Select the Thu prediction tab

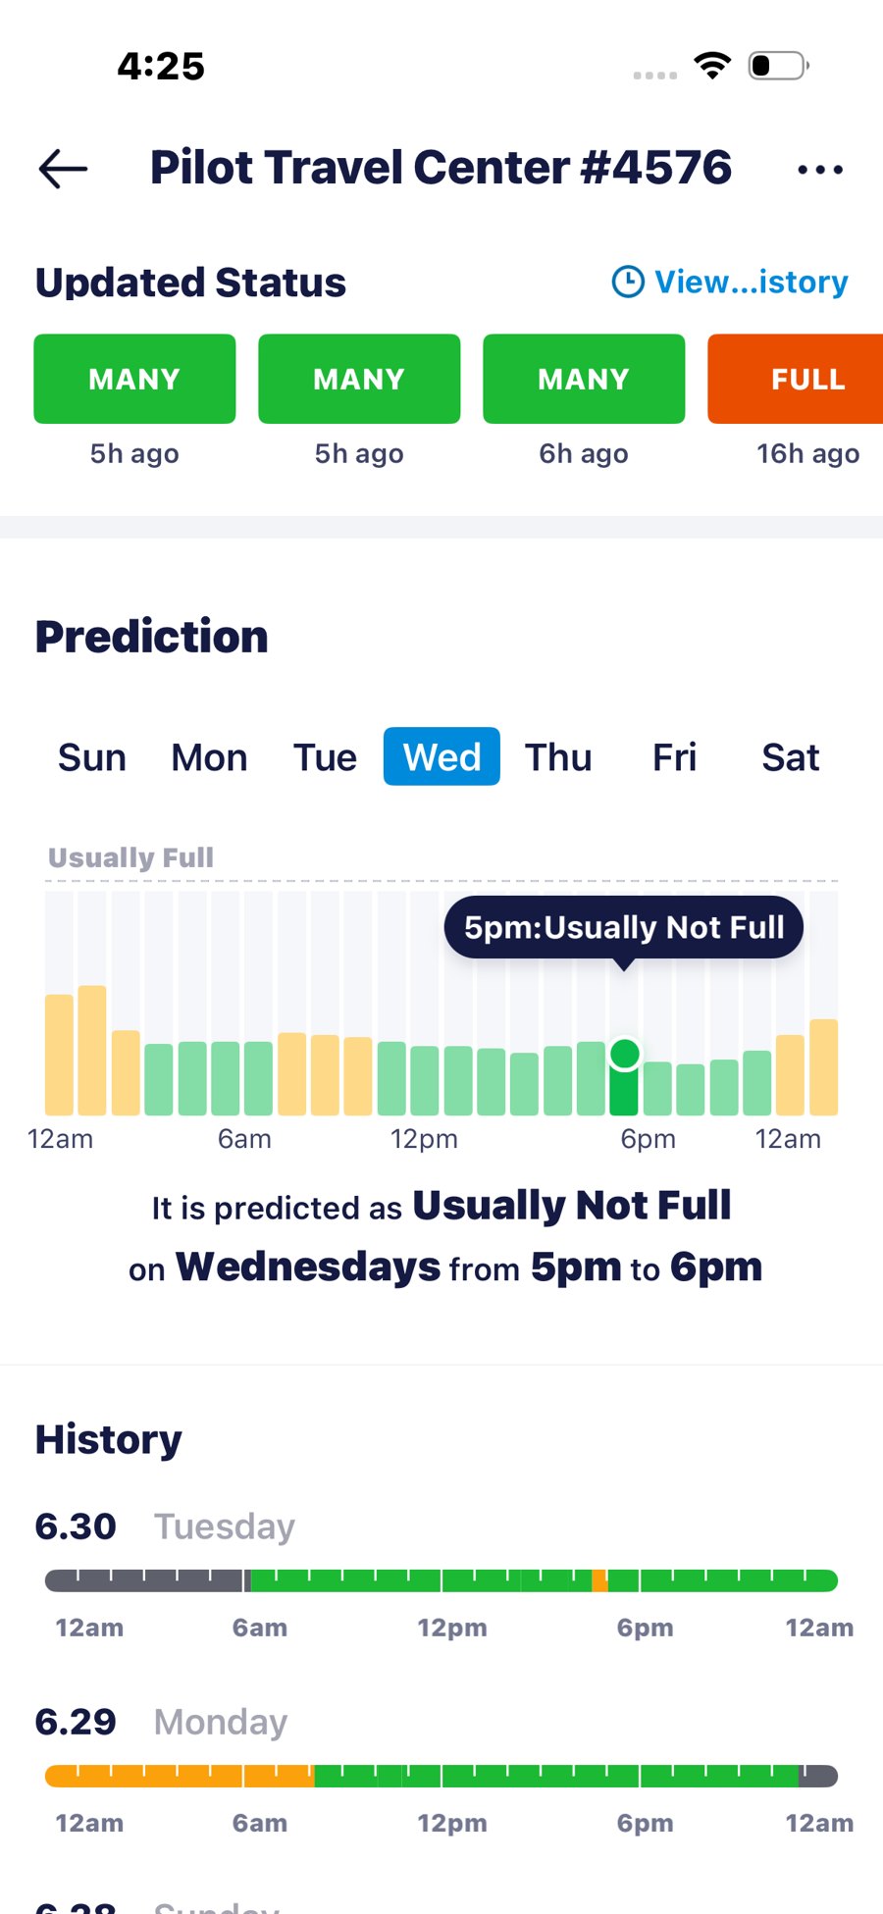[x=558, y=757]
